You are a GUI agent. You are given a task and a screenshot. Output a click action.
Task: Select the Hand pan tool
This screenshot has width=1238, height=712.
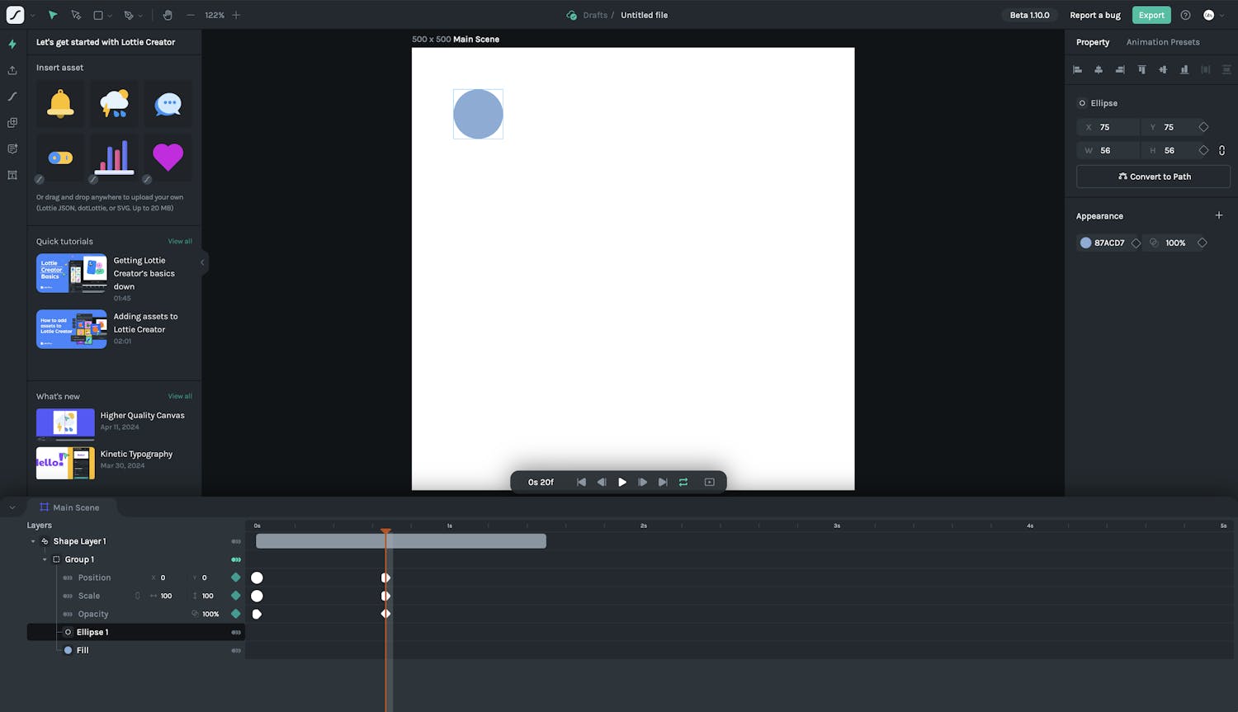pyautogui.click(x=168, y=15)
